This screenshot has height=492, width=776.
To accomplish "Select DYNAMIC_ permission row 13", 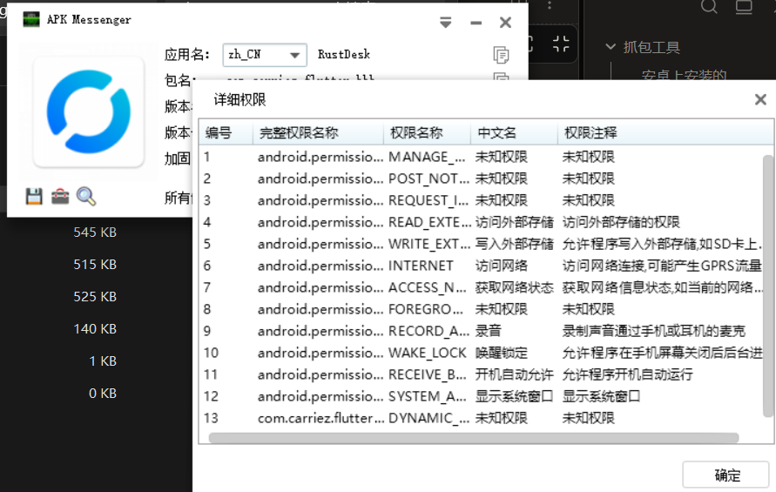I will [x=481, y=418].
